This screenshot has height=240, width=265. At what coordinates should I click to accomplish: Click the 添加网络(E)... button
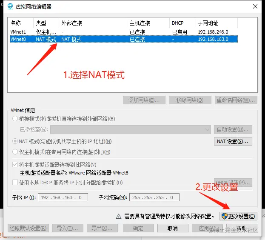tap(144, 100)
